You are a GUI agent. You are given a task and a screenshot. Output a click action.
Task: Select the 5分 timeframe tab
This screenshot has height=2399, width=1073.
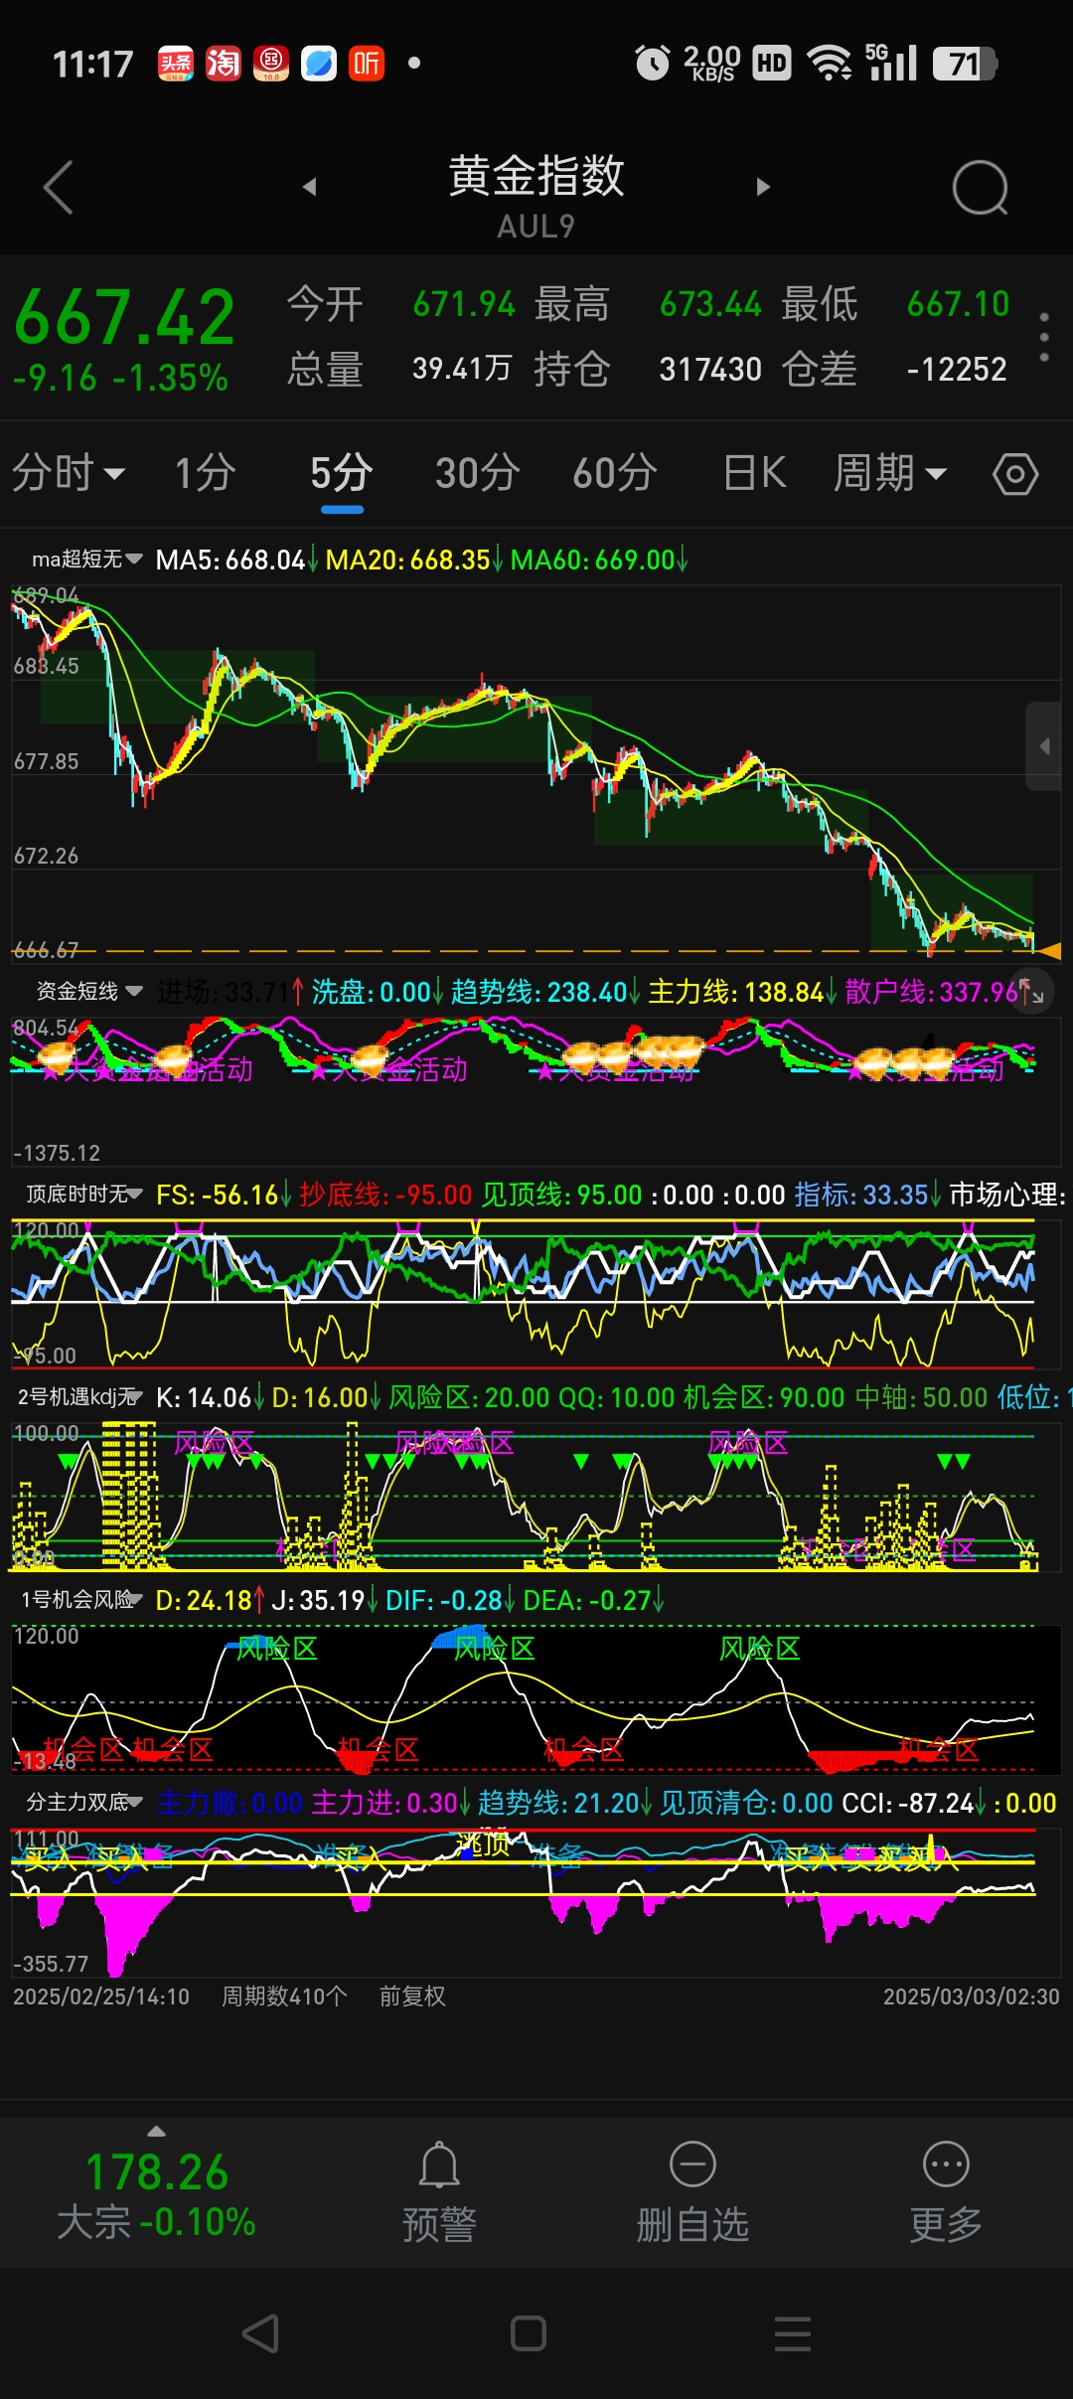click(x=342, y=473)
